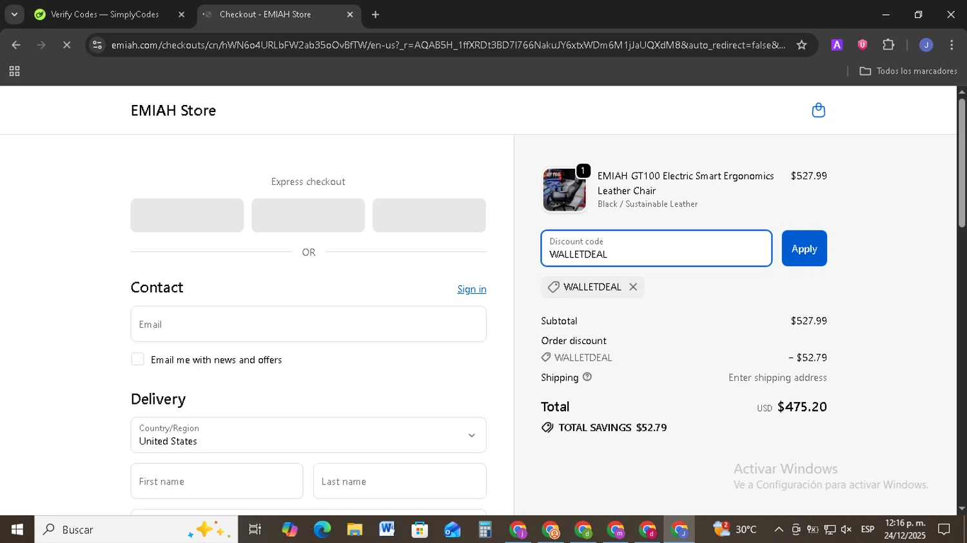
Task: Click the Buscar taskbar search box
Action: click(136, 529)
